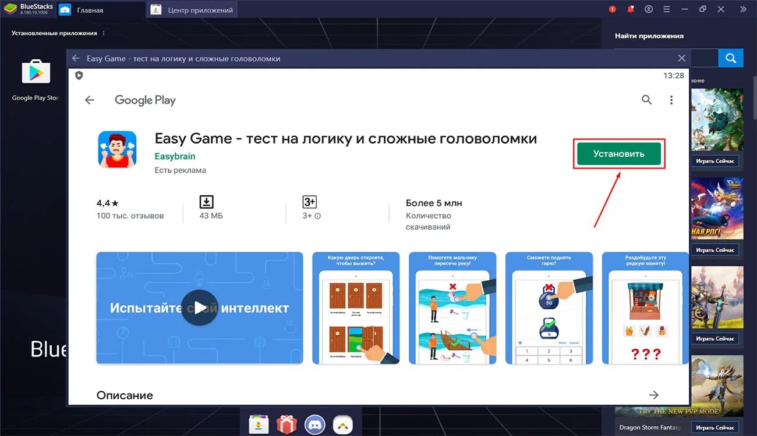Click the Easy Game app icon
Screen dimensions: 757x436
click(x=117, y=149)
